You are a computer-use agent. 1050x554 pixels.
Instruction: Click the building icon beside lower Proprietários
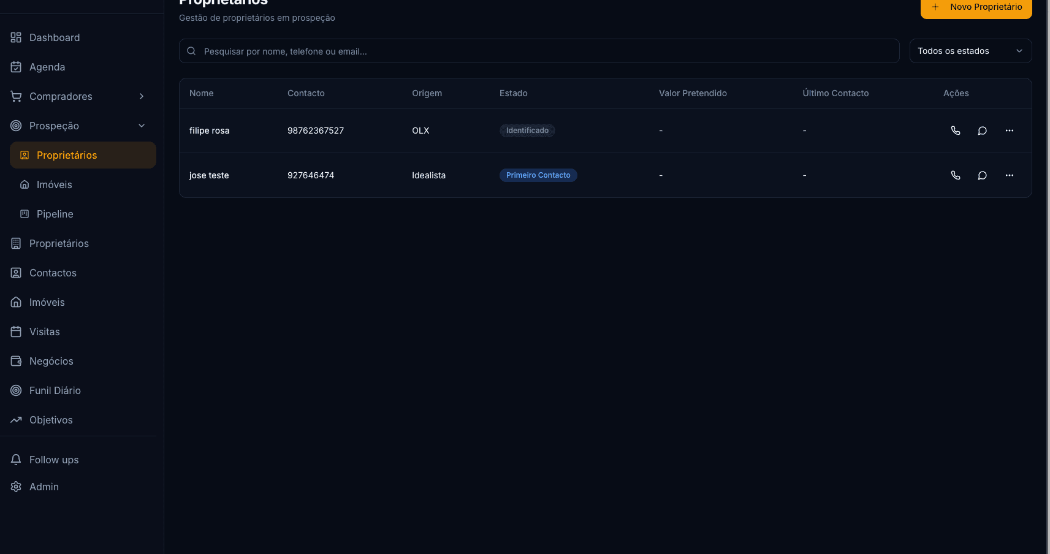pyautogui.click(x=16, y=243)
